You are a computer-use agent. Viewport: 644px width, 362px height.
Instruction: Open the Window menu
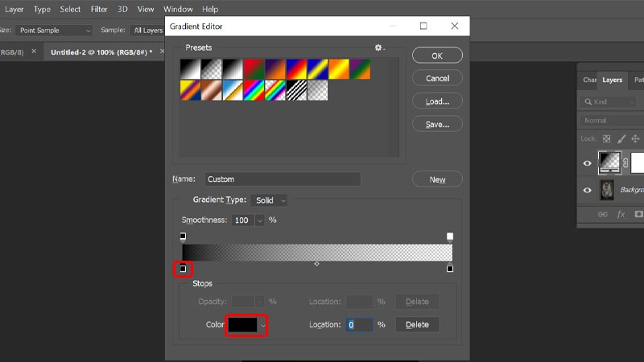[x=178, y=9]
